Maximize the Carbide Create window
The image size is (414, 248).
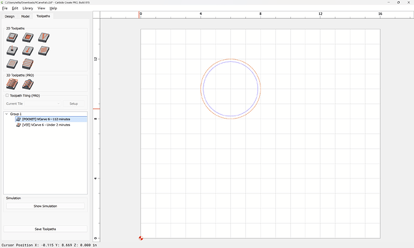click(x=398, y=2)
